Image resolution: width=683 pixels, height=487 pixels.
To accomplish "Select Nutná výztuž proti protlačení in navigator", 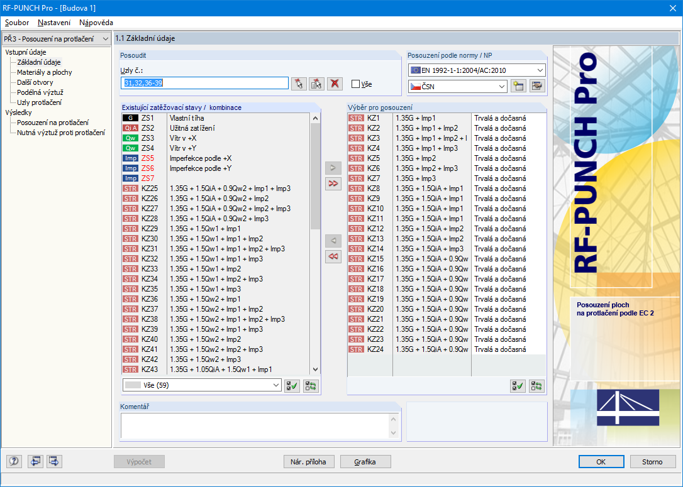I will [x=61, y=133].
